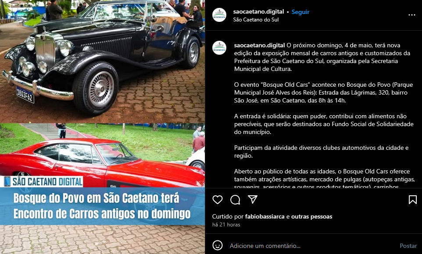
Task: Save the post with the bookmark icon
Action: point(413,200)
